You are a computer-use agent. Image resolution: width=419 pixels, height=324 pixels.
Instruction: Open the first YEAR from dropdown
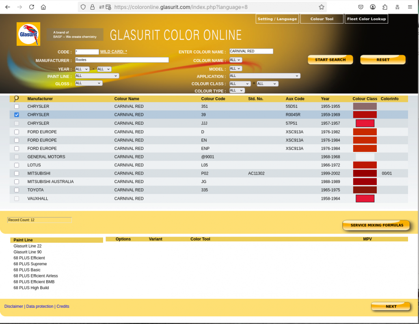tap(82, 69)
